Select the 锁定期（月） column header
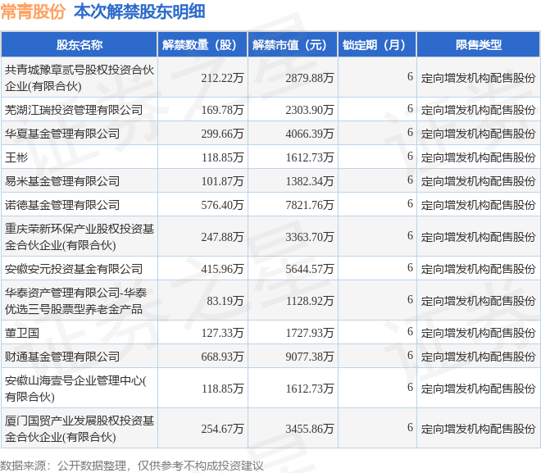 (x=377, y=45)
